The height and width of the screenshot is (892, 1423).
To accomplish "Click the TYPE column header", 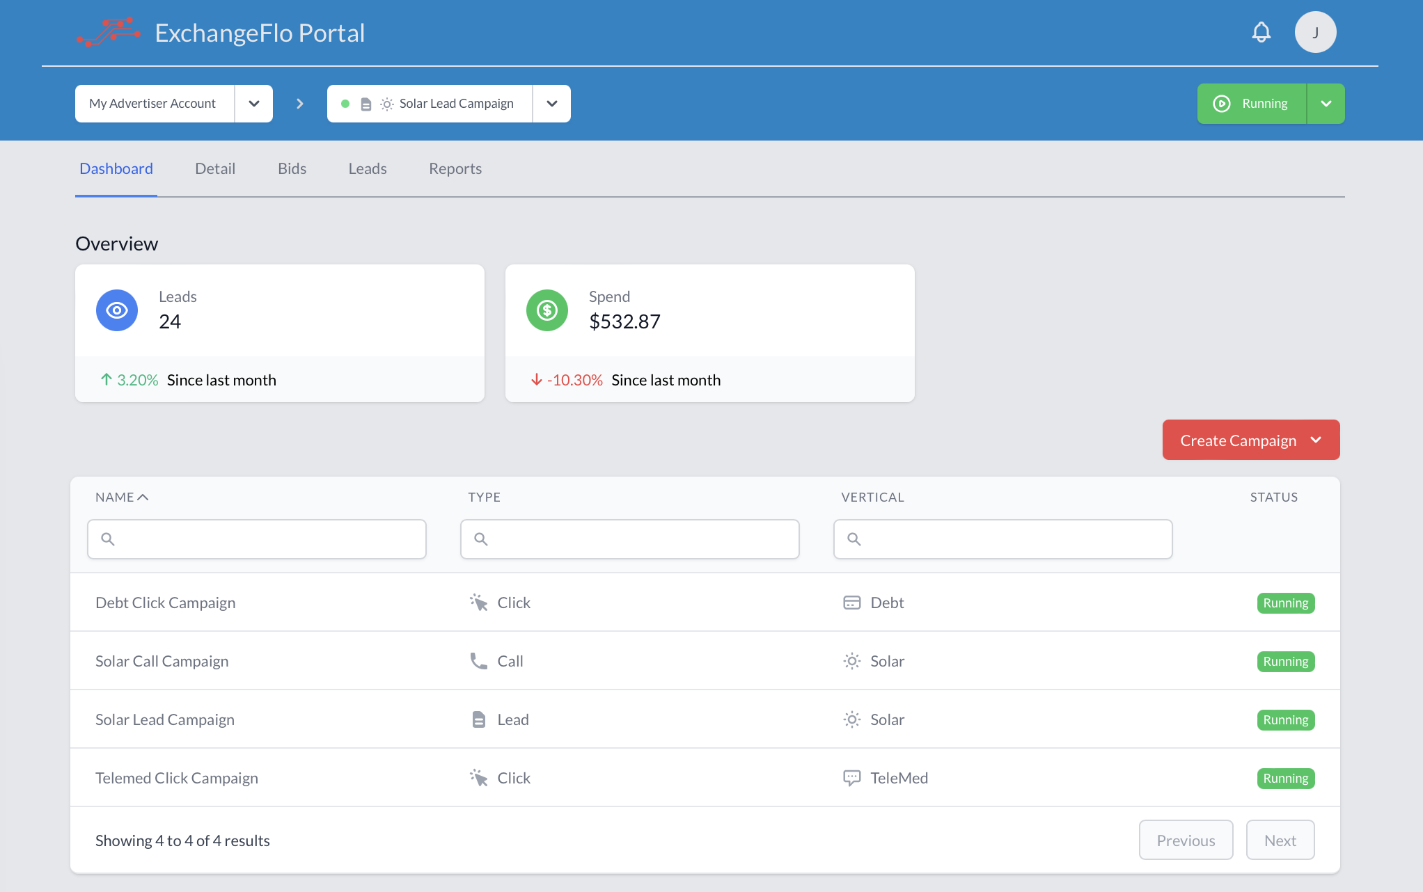I will pyautogui.click(x=484, y=497).
